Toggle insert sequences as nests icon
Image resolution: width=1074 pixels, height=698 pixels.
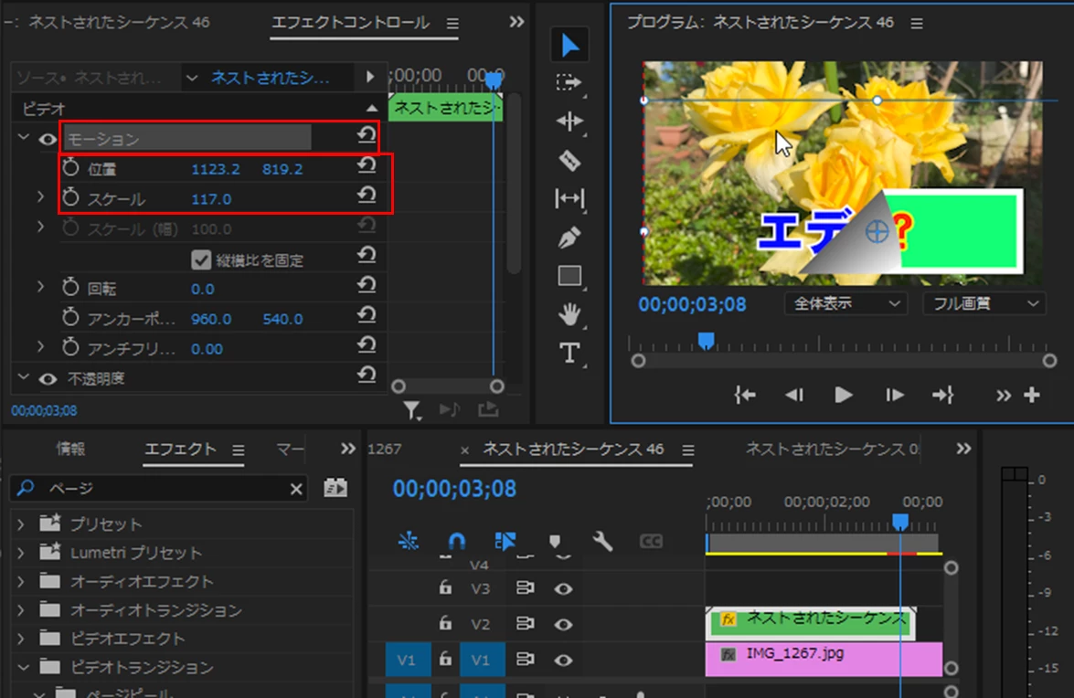[x=409, y=541]
